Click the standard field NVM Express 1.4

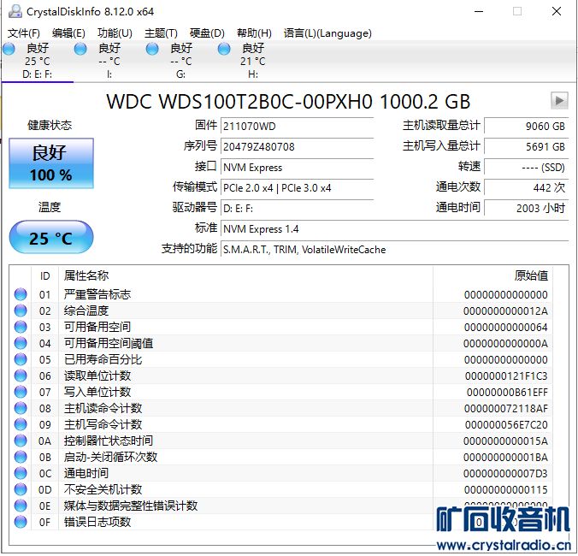tap(394, 229)
